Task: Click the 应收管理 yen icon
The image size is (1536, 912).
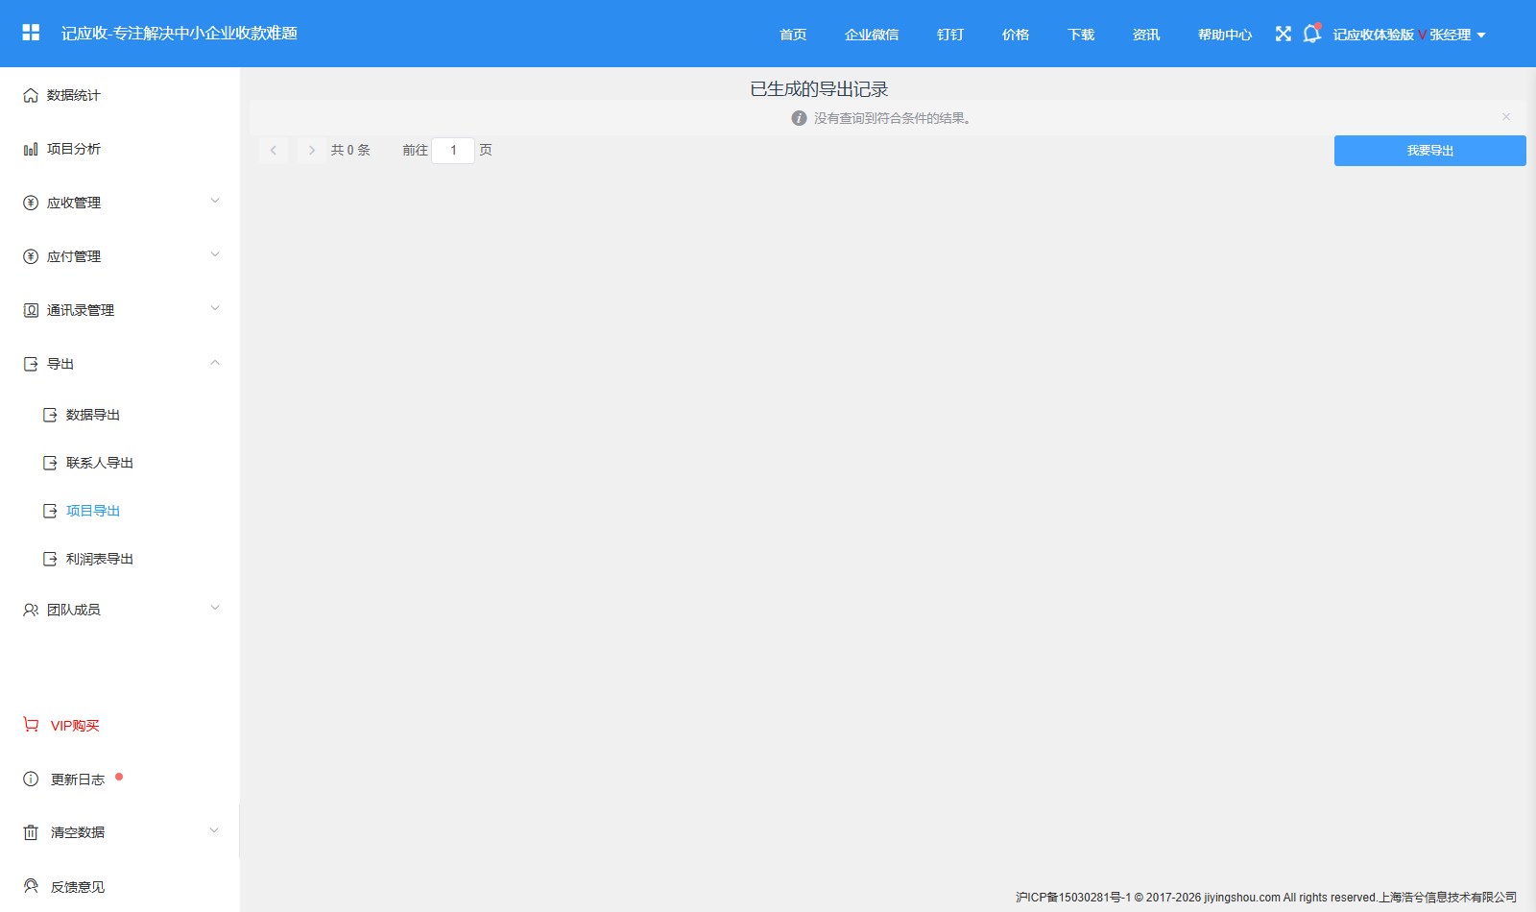Action: click(x=31, y=203)
